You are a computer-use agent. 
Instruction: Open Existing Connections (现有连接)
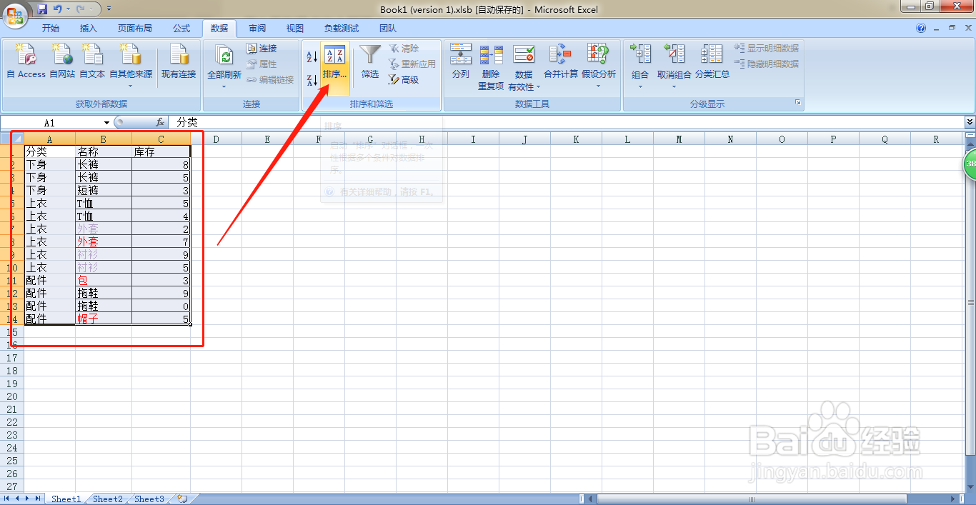coord(179,61)
